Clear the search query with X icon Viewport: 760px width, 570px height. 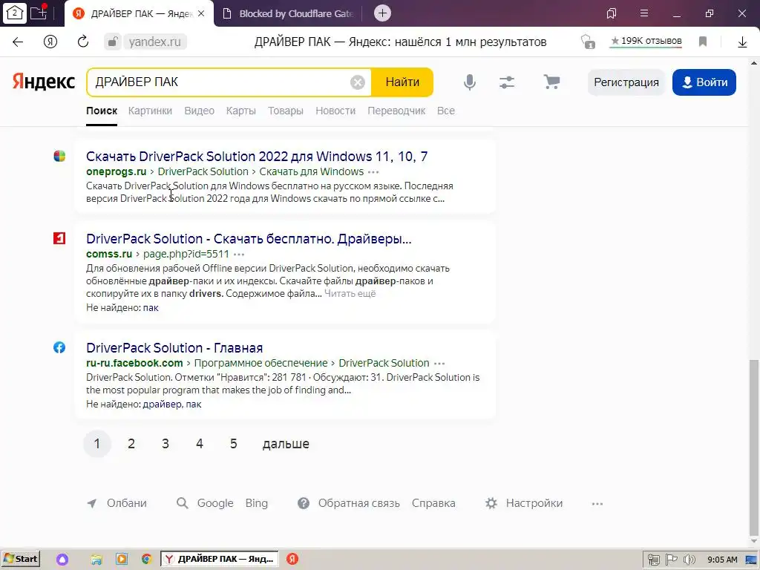tap(358, 82)
